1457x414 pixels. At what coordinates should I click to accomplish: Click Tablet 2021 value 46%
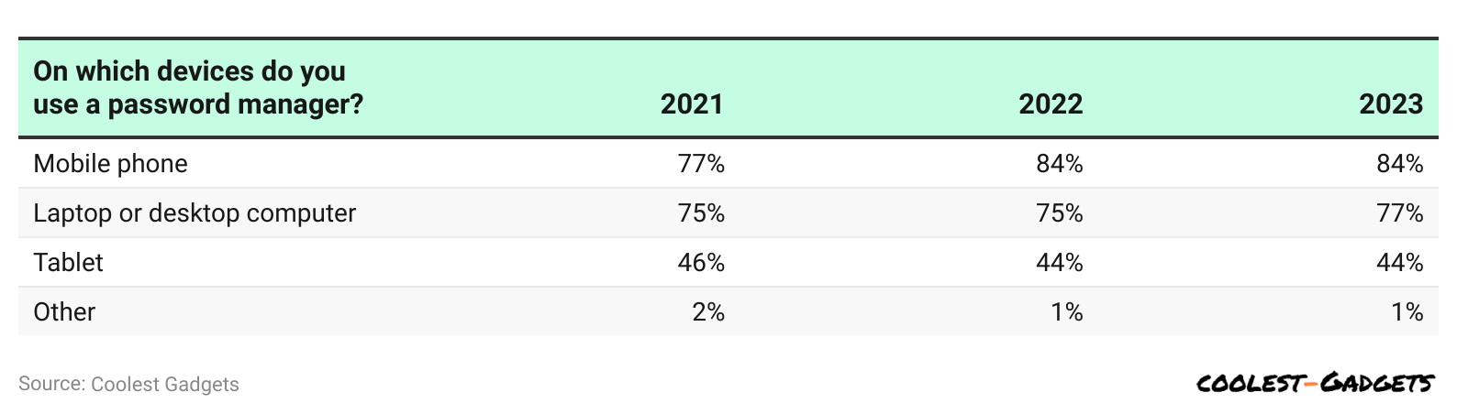(x=701, y=263)
